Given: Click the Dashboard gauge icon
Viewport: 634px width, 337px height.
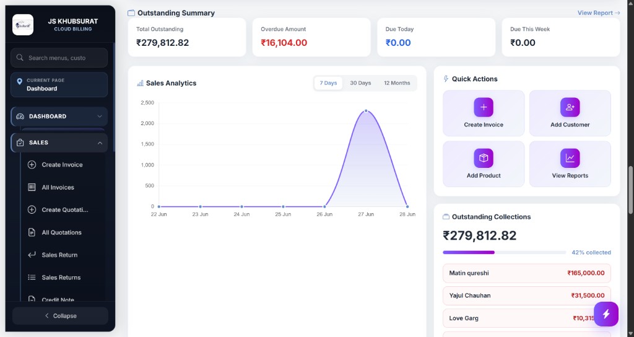Looking at the screenshot, I should pos(20,116).
